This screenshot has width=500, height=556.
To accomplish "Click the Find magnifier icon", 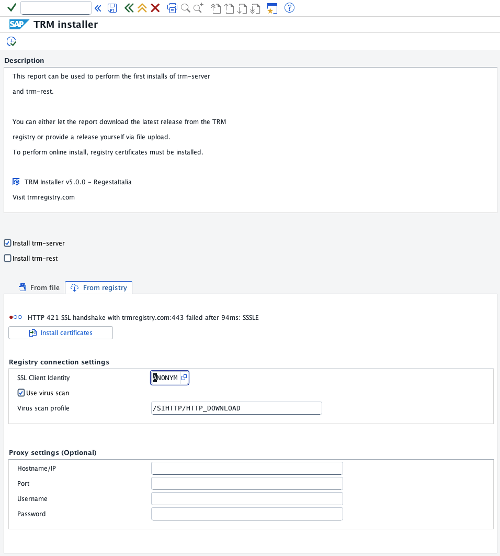I will point(185,8).
